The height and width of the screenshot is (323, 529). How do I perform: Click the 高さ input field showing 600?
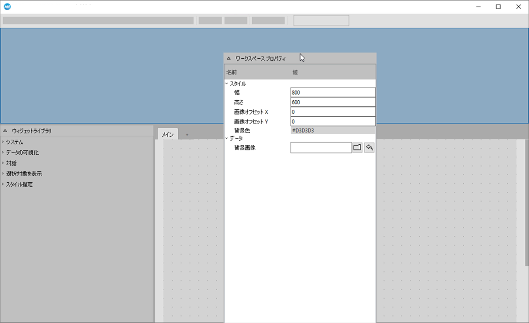333,102
